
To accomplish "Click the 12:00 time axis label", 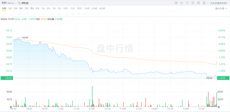I will [x=92, y=109].
